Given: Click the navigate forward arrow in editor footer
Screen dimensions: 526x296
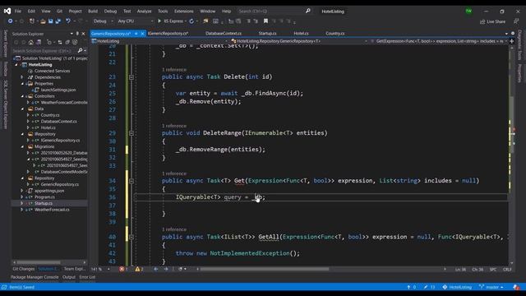Looking at the screenshot, I should [166, 269].
